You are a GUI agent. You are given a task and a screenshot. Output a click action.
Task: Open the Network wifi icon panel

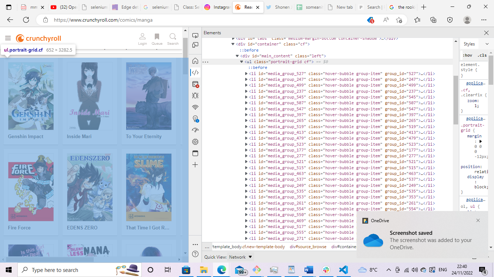195,107
